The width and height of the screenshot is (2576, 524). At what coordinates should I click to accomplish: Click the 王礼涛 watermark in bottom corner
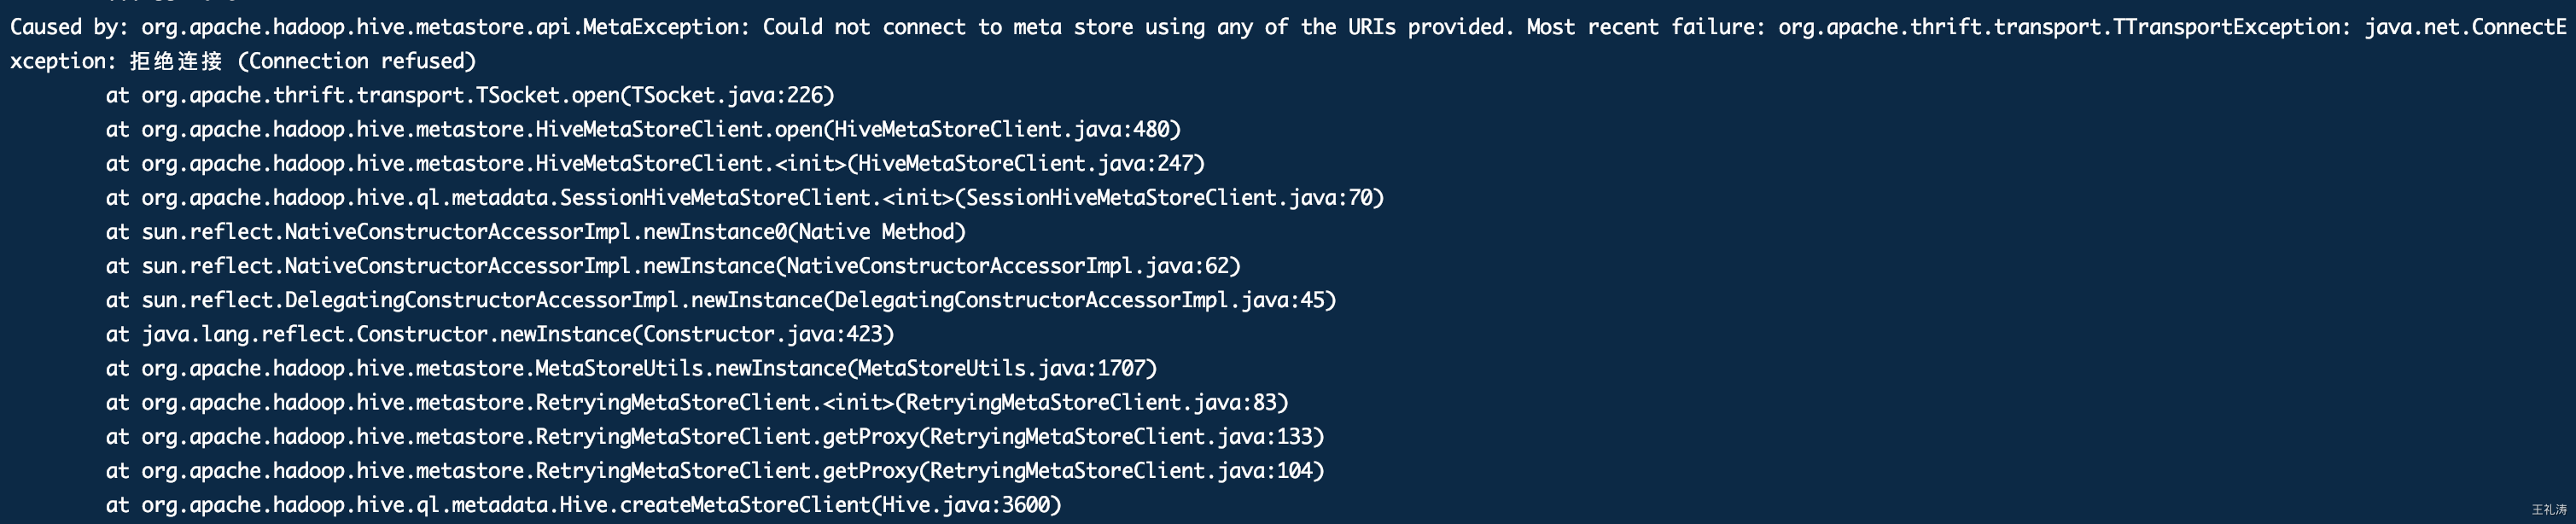click(x=2548, y=510)
